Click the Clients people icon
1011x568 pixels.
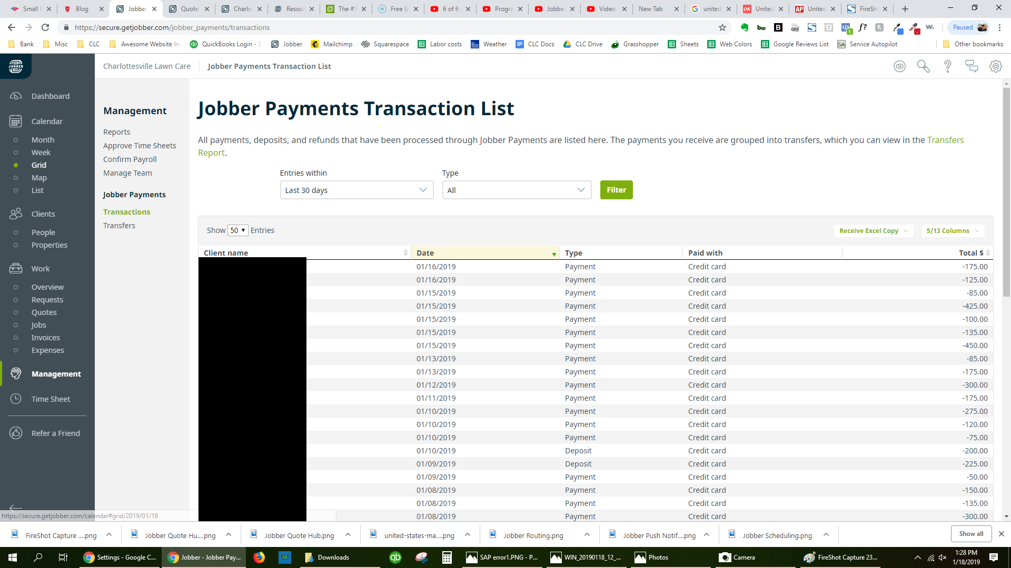pyautogui.click(x=16, y=214)
